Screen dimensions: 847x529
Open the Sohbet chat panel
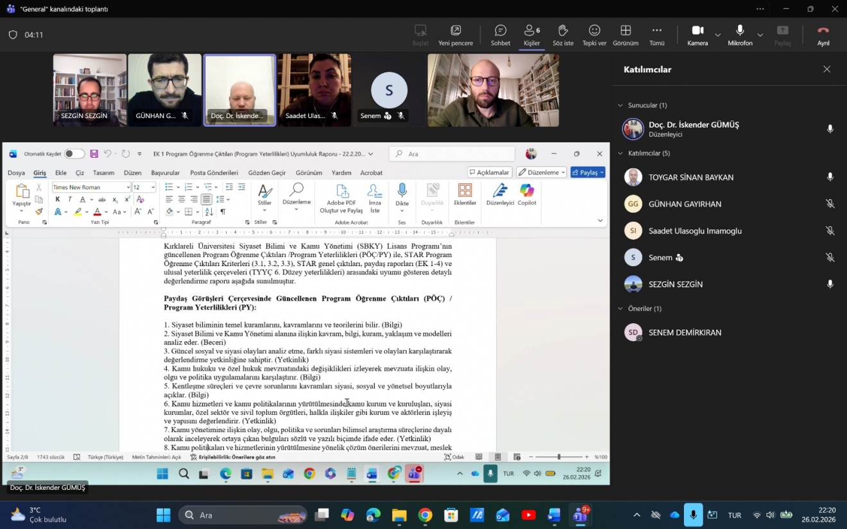pos(501,35)
